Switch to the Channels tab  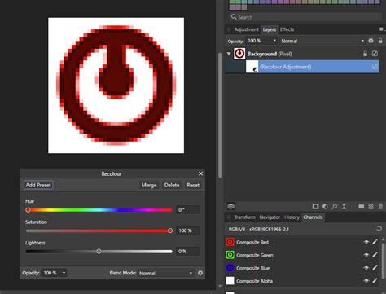[x=313, y=217]
